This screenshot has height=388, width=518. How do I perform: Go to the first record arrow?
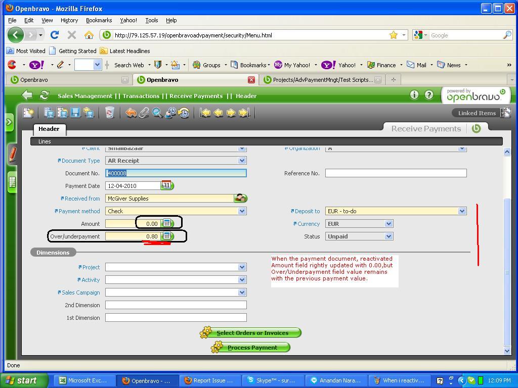pos(205,113)
